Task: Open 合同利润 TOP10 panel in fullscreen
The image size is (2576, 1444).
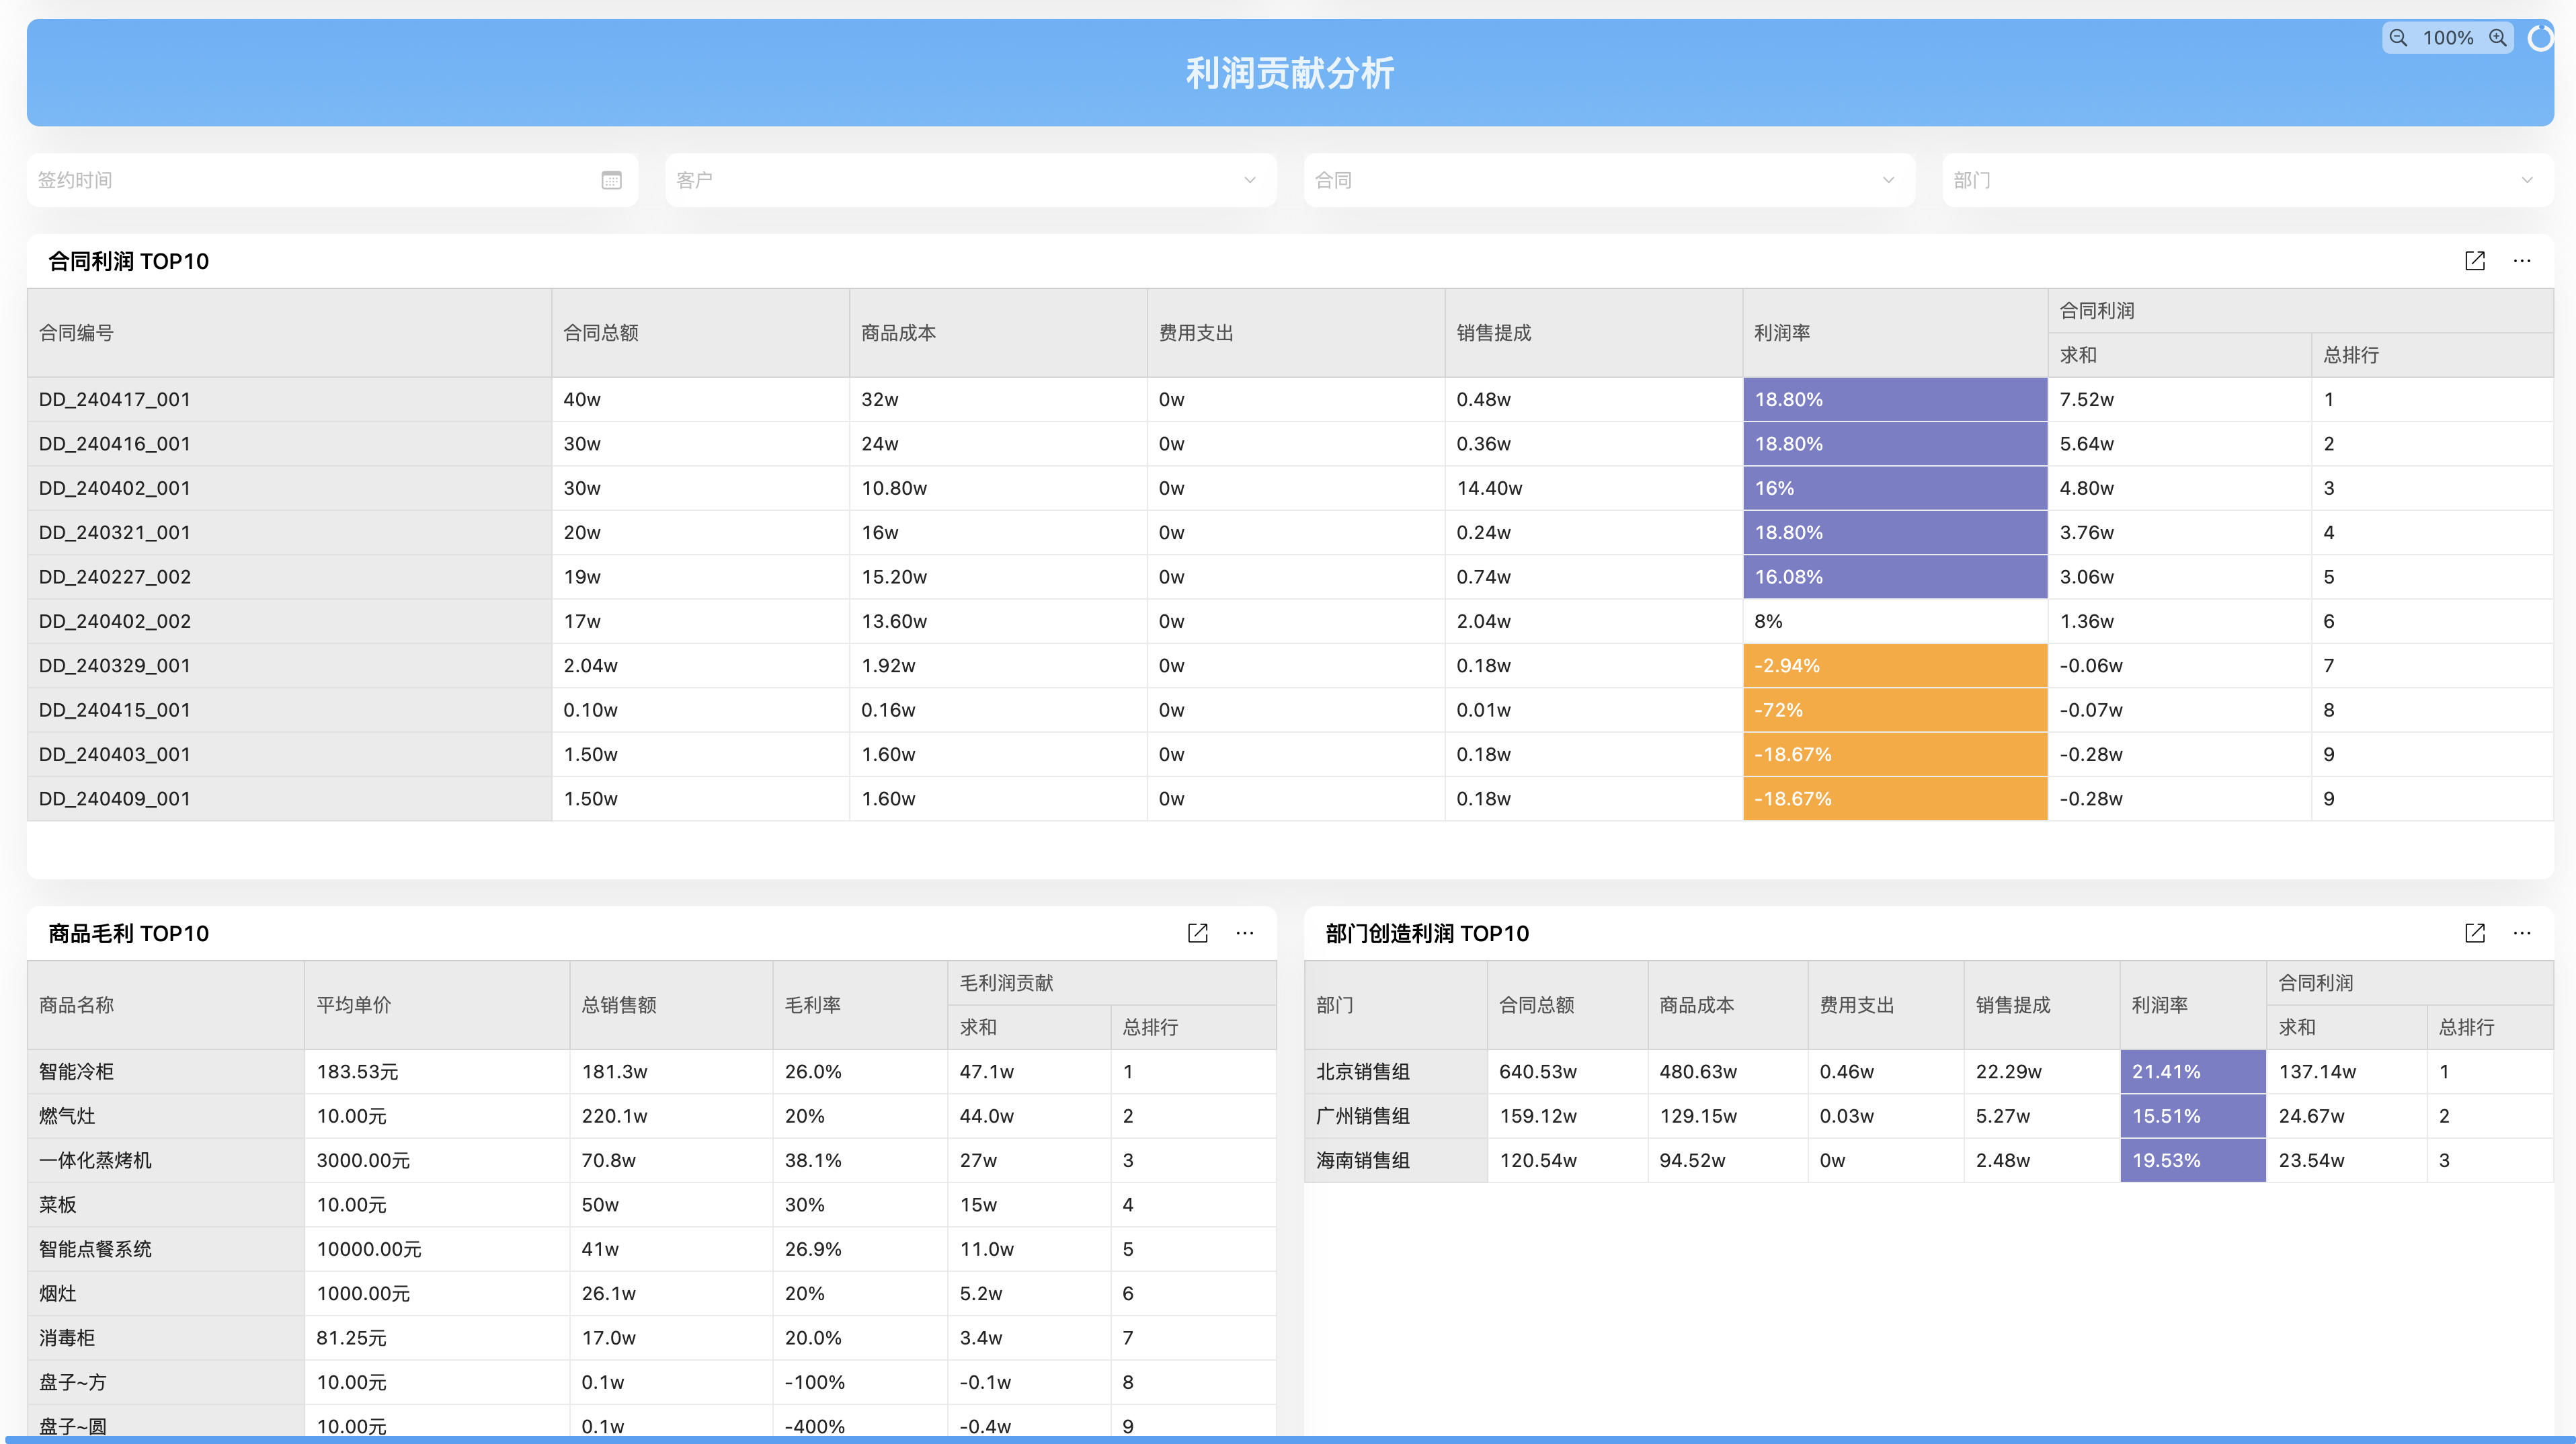Action: coord(2475,261)
